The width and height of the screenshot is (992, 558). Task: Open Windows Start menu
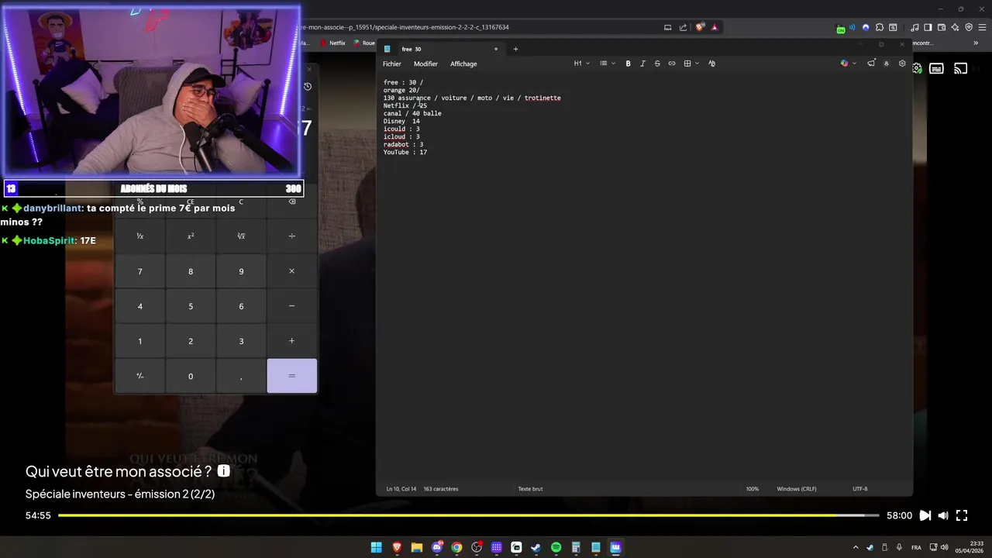[x=376, y=547]
